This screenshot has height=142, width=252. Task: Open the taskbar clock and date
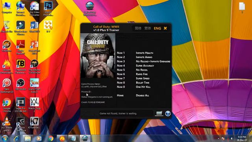coord(242,138)
